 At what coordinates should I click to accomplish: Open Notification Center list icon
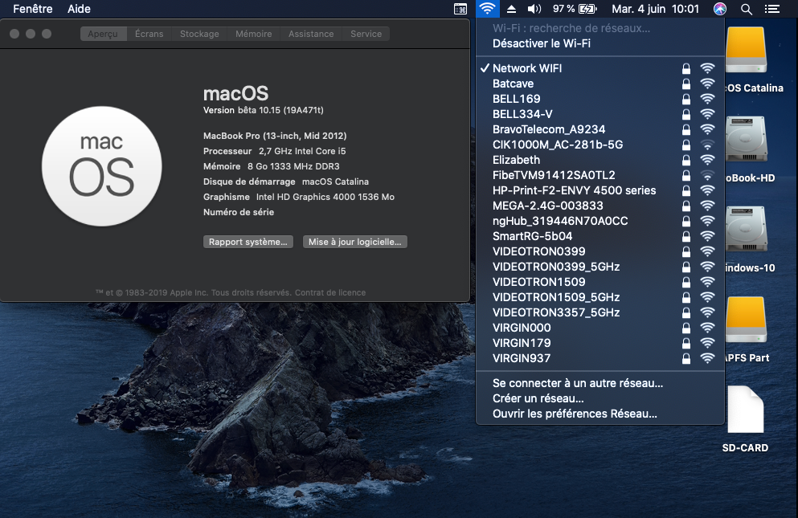[x=772, y=9]
